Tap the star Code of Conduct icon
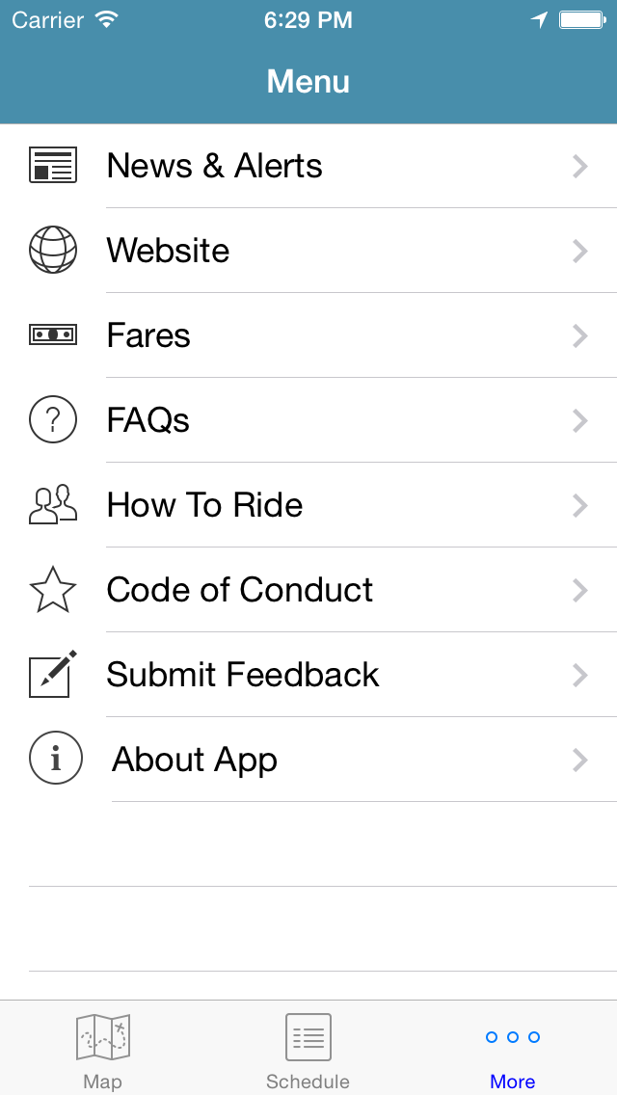 (52, 590)
